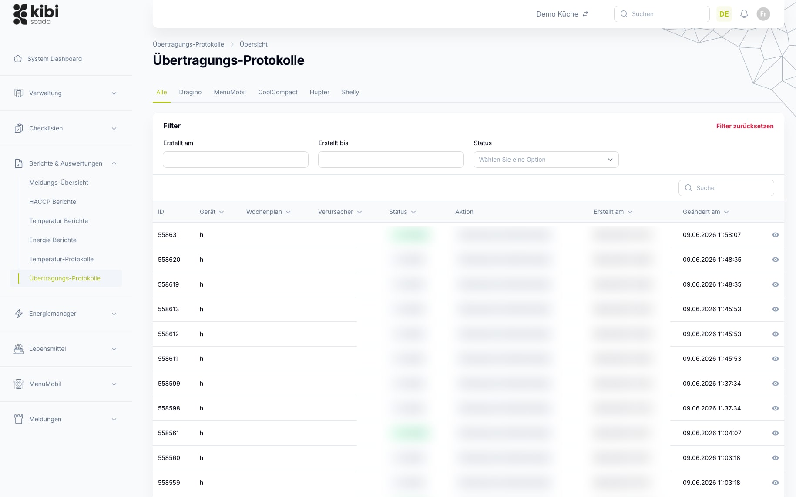Image resolution: width=796 pixels, height=497 pixels.
Task: Click the Lebensmittel food icon
Action: pyautogui.click(x=19, y=349)
